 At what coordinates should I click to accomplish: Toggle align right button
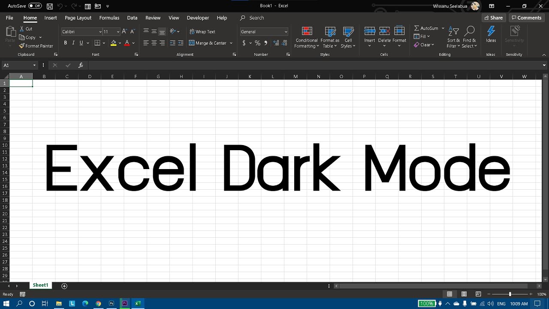pyautogui.click(x=162, y=43)
